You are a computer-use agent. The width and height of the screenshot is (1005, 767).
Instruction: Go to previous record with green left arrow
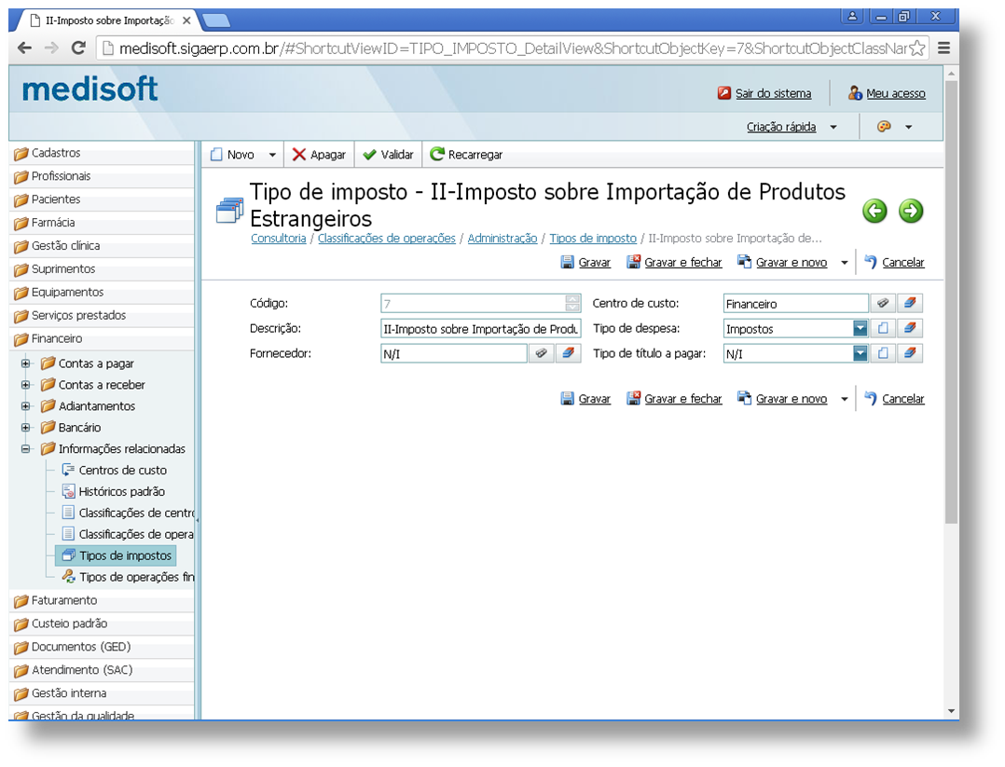tap(874, 211)
